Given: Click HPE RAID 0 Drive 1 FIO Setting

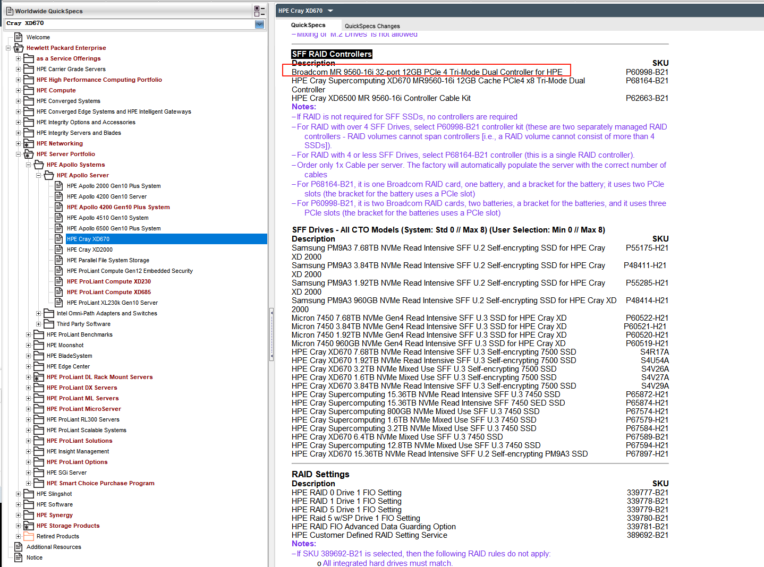Looking at the screenshot, I should [346, 493].
